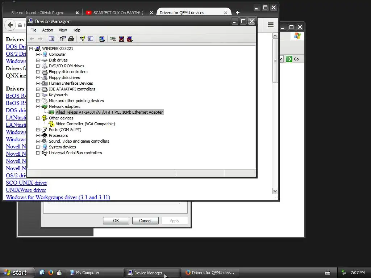Click the network tray icon near clock
This screenshot has height=278, width=371.
344,273
